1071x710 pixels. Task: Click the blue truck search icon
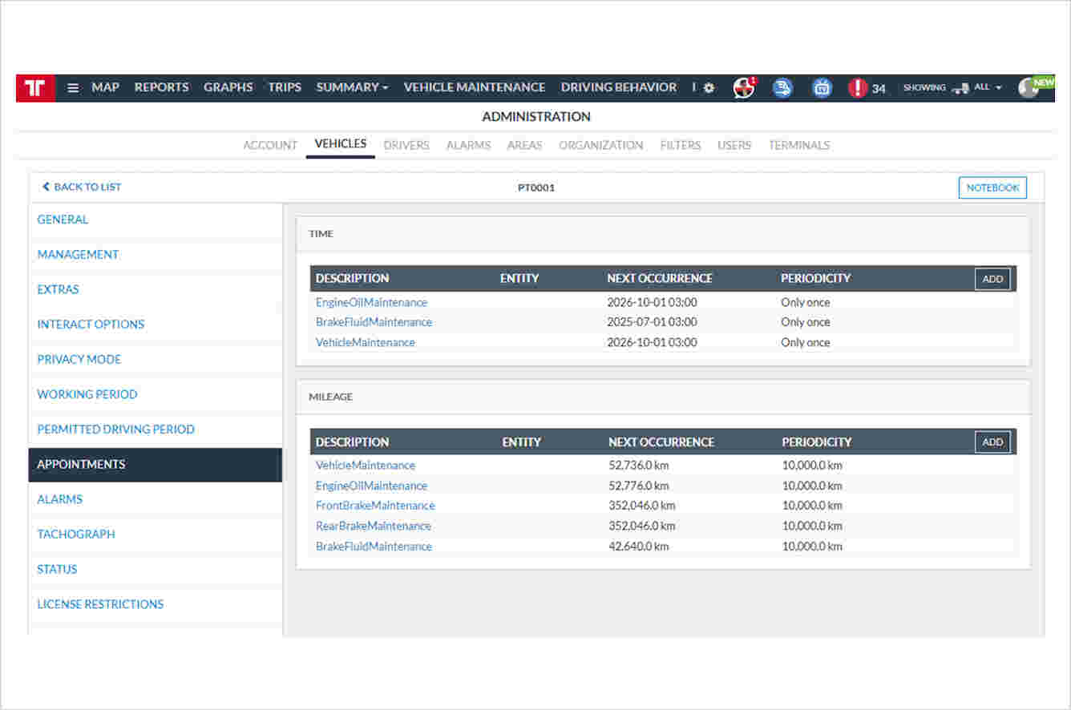point(782,88)
